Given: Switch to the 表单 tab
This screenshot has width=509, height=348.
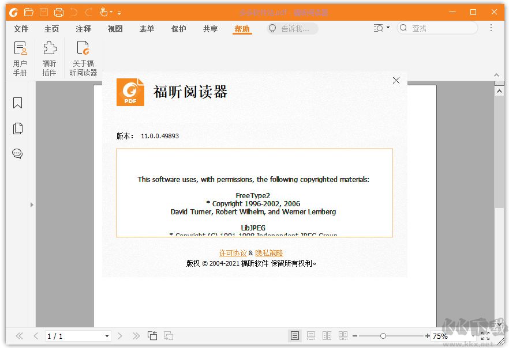Looking at the screenshot, I should pyautogui.click(x=147, y=29).
